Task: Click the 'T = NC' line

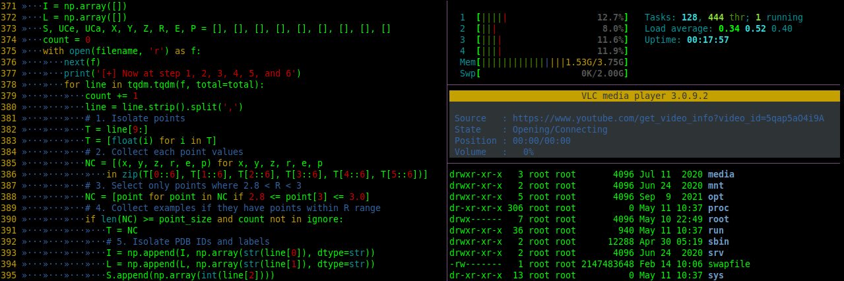Action: click(122, 230)
